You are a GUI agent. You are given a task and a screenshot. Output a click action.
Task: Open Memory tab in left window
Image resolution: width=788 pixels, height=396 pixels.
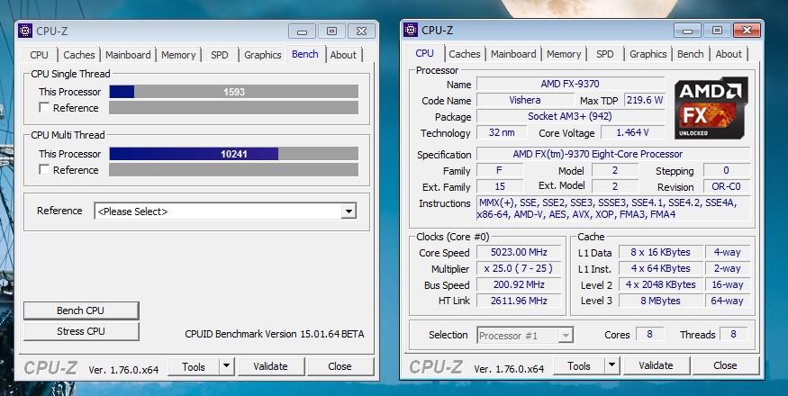(178, 55)
